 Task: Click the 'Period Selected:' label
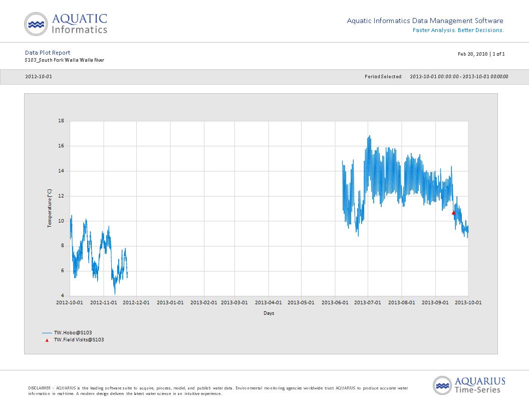pyautogui.click(x=383, y=77)
